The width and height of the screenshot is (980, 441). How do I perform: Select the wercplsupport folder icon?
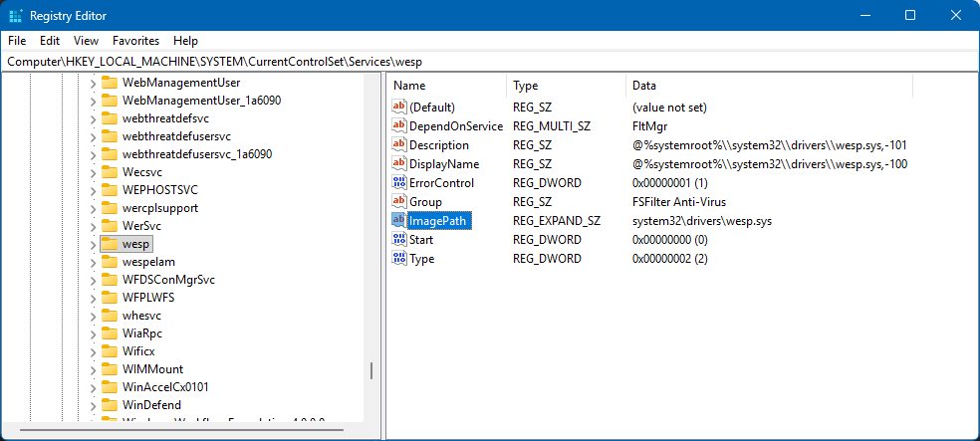coord(110,208)
